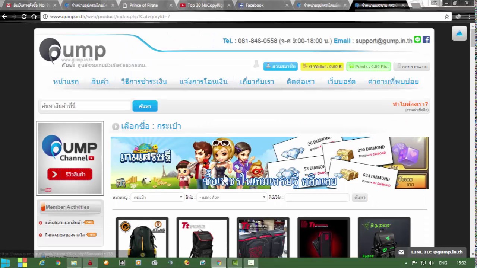Open the Tt eSPORTS duffel bag product
Image resolution: width=477 pixels, height=268 pixels.
[x=263, y=237]
